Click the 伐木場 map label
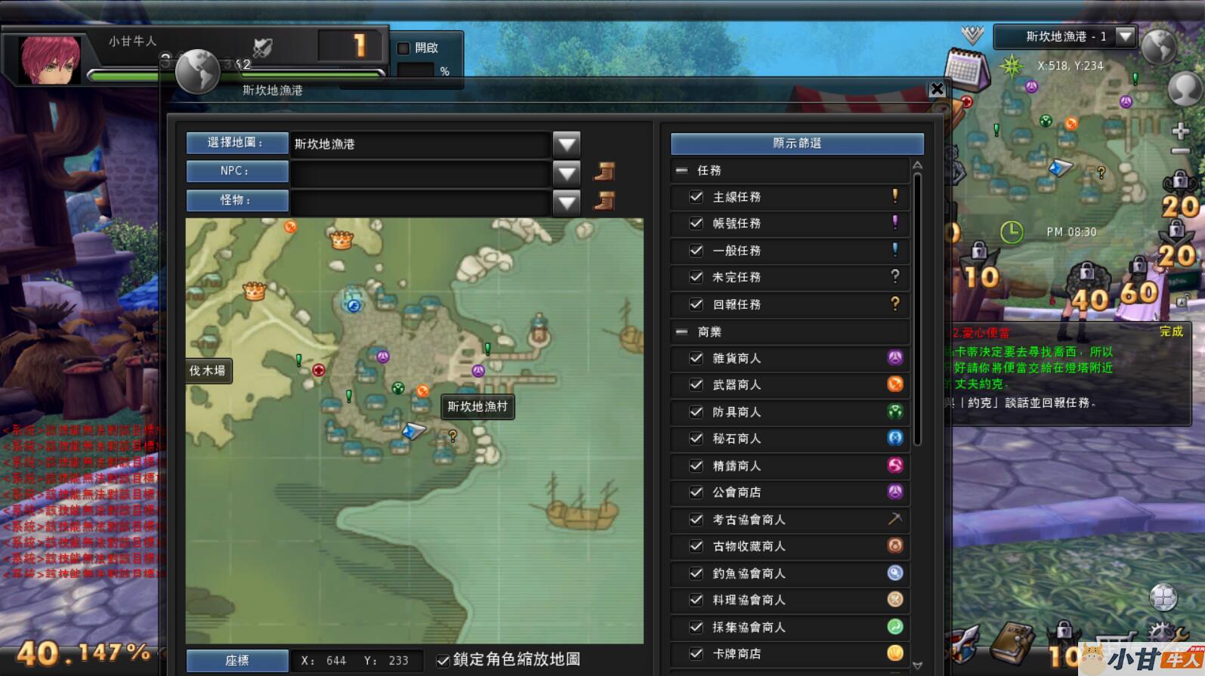The image size is (1205, 676). 208,371
